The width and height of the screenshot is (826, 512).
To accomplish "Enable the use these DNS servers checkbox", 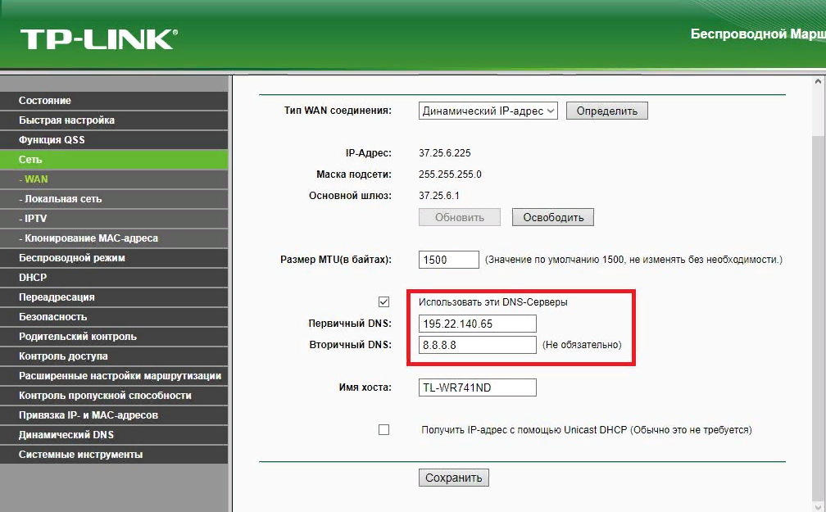I will [383, 301].
